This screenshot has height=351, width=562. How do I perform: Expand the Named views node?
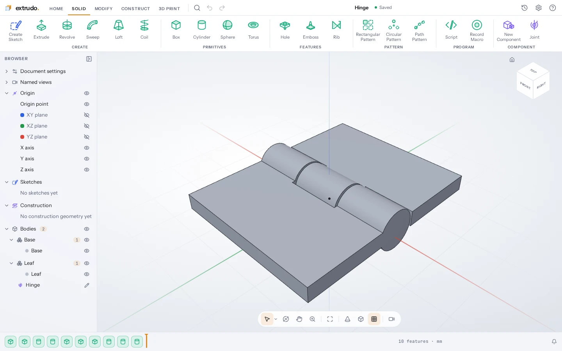(7, 82)
